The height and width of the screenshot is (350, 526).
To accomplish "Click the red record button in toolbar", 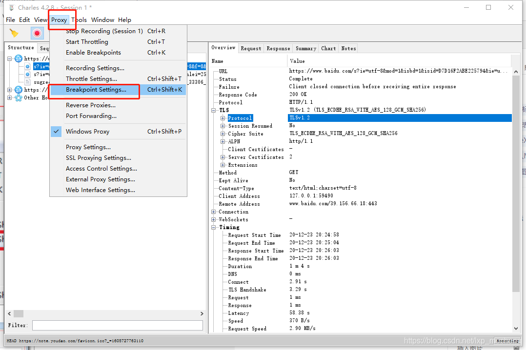I will tap(37, 33).
